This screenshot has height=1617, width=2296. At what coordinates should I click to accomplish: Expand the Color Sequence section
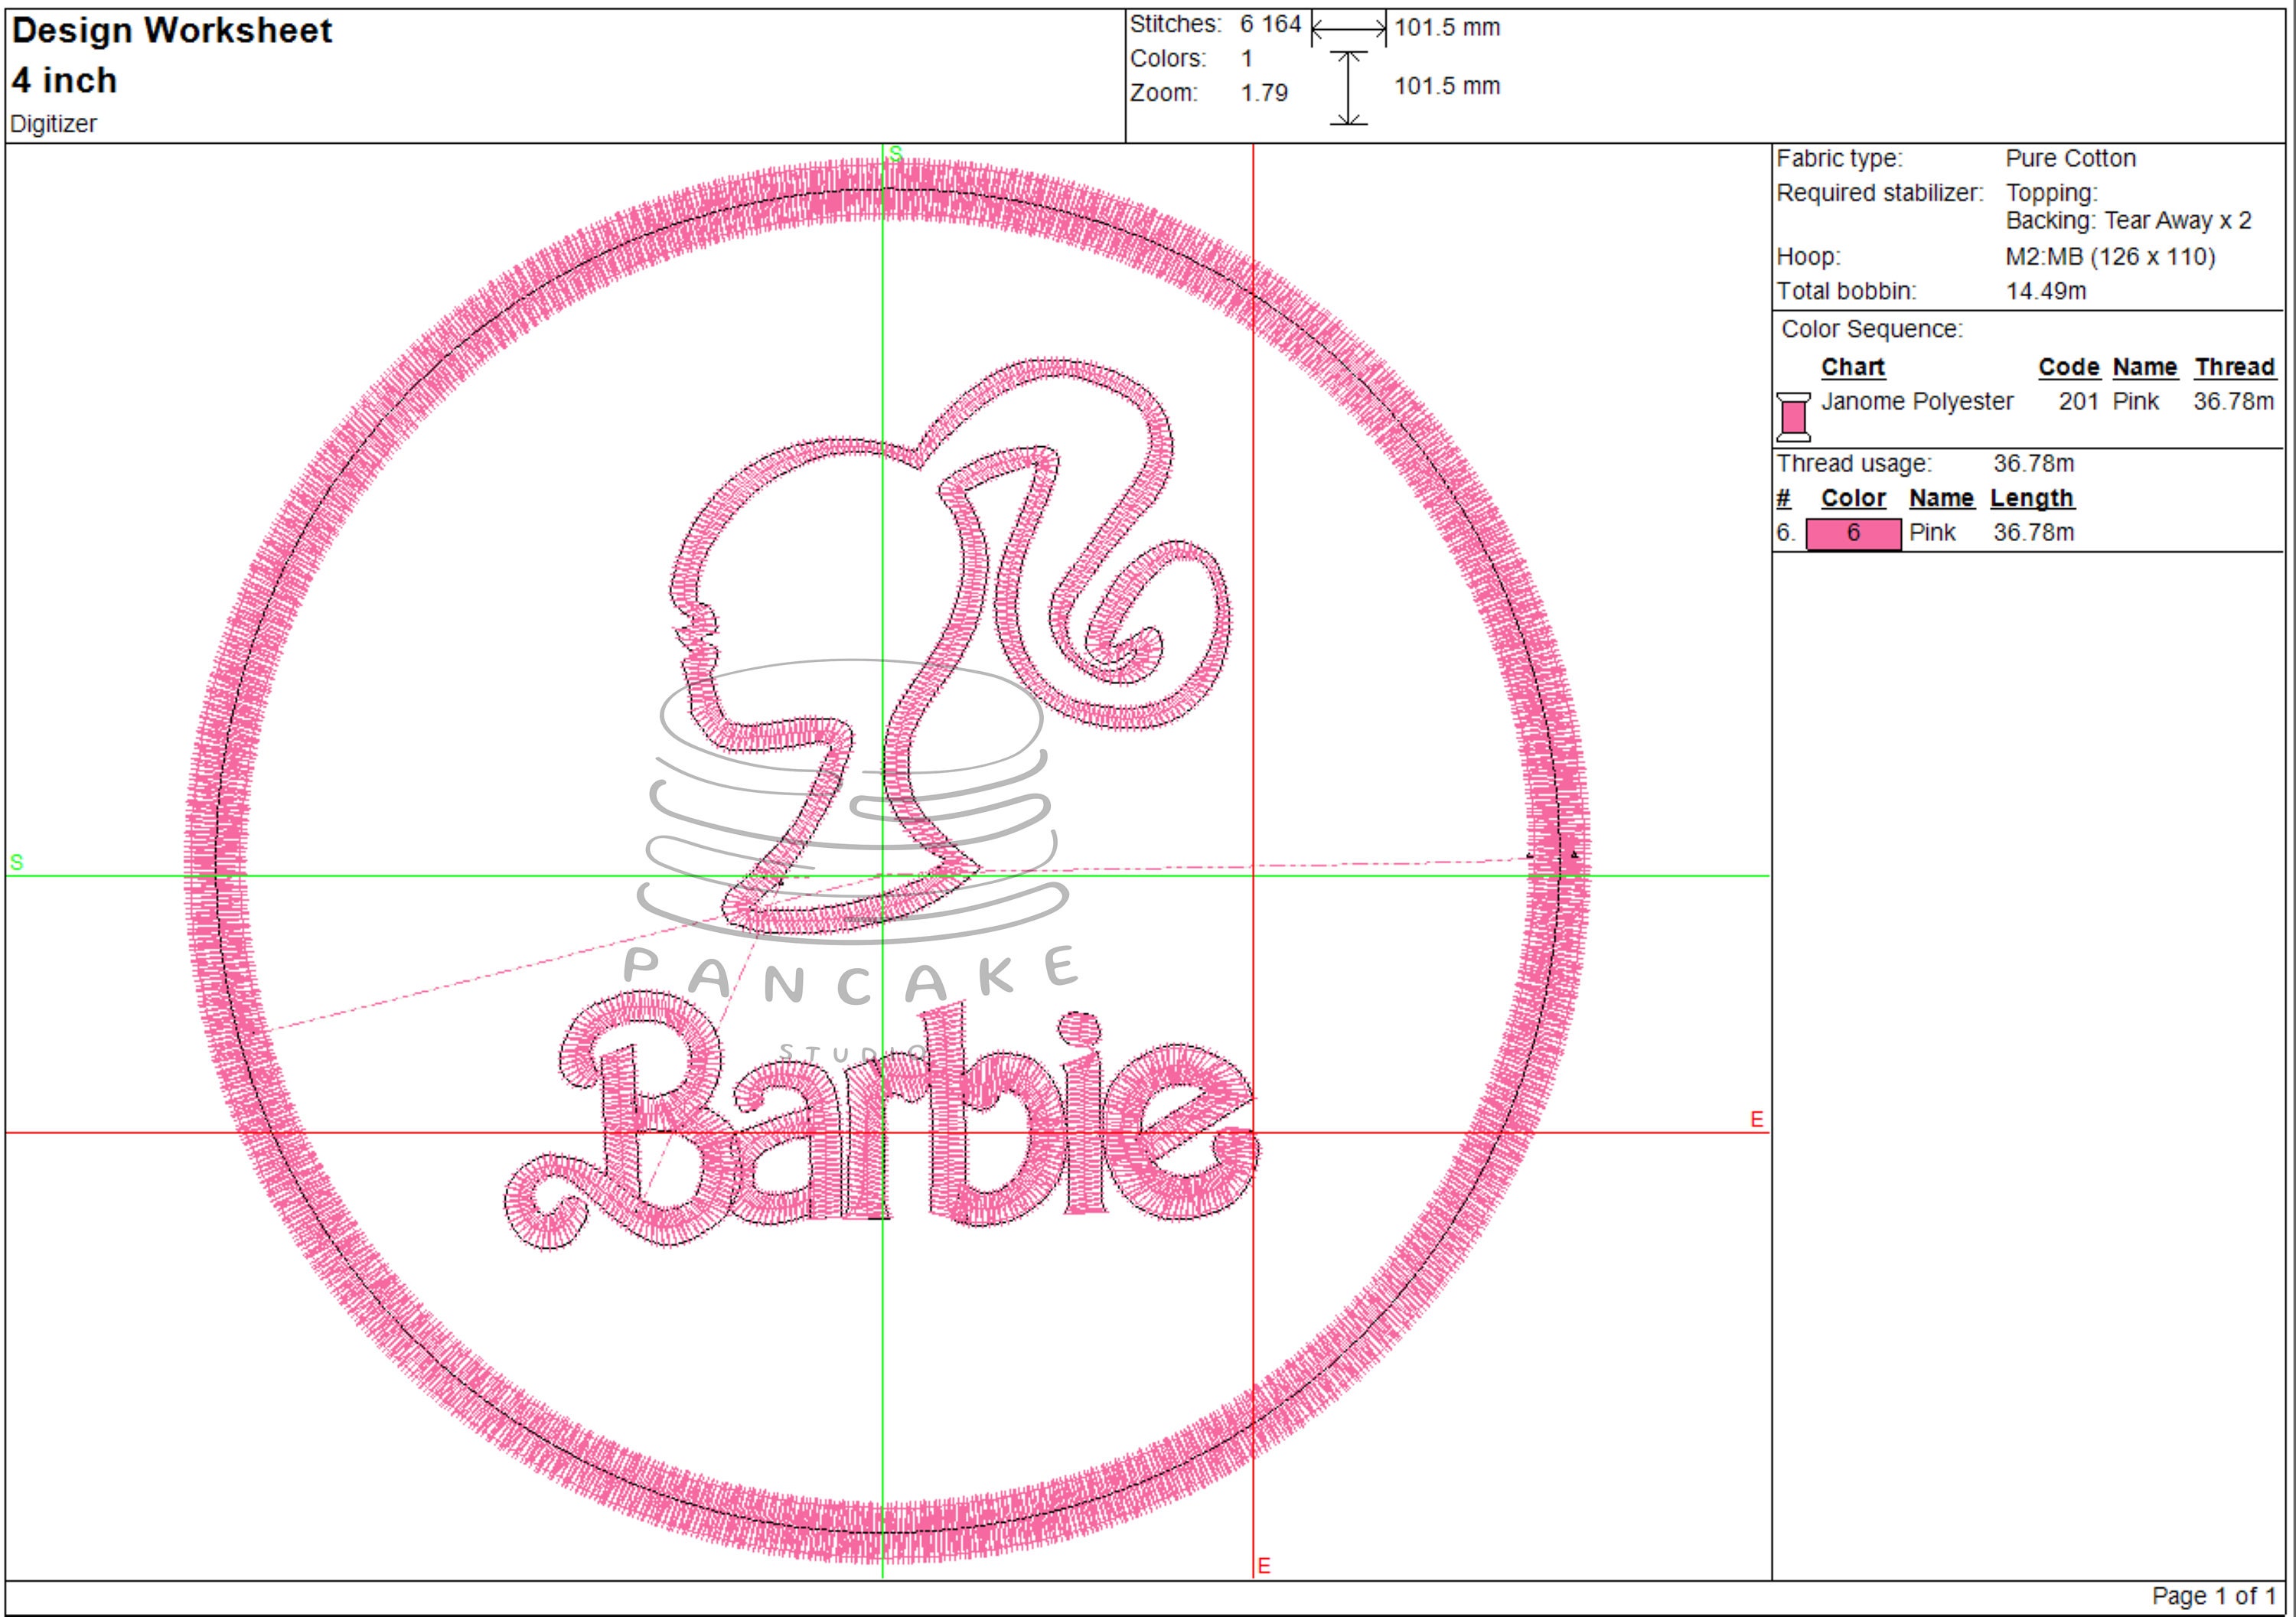(1870, 328)
